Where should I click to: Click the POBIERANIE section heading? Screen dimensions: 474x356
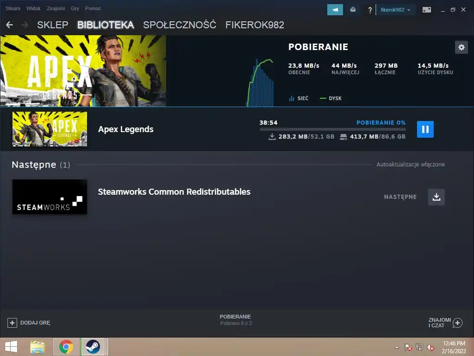click(x=318, y=47)
